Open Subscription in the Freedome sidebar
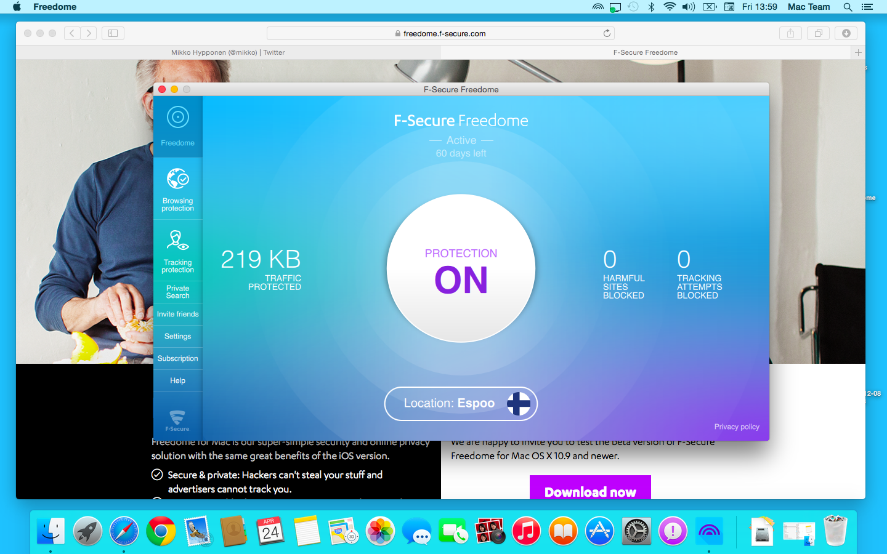The width and height of the screenshot is (887, 554). pos(177,358)
